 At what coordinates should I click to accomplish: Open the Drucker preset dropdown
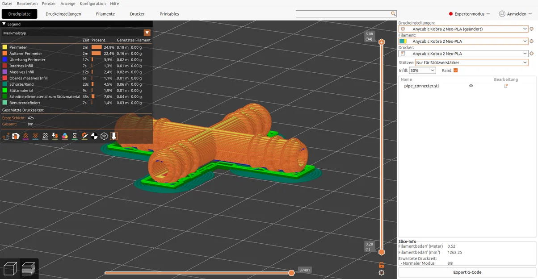click(463, 54)
